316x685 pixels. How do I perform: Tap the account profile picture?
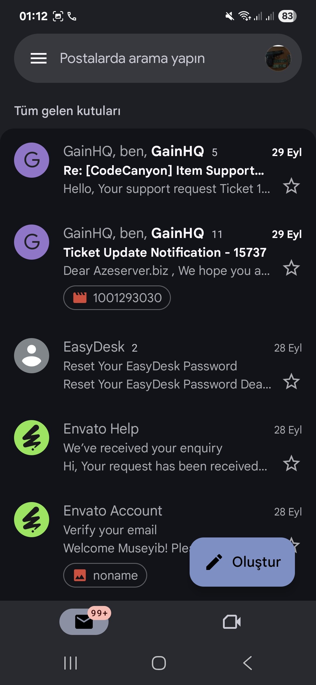point(278,58)
